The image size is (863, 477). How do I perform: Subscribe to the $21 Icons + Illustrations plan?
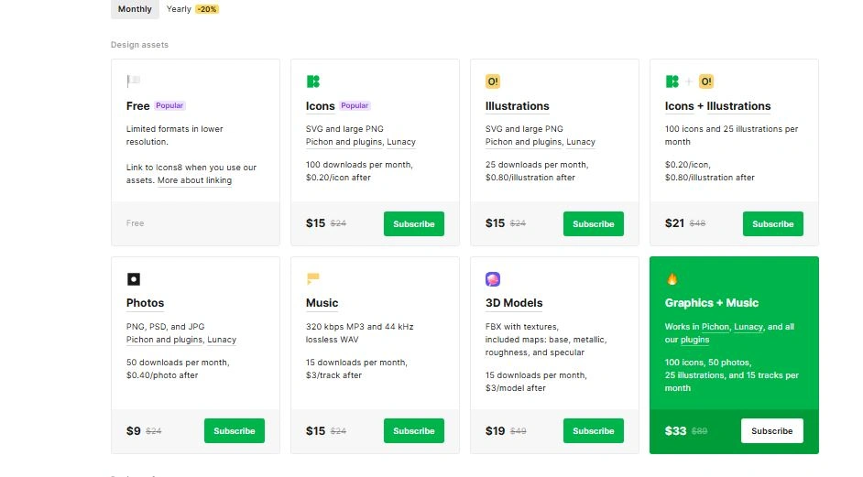[772, 224]
